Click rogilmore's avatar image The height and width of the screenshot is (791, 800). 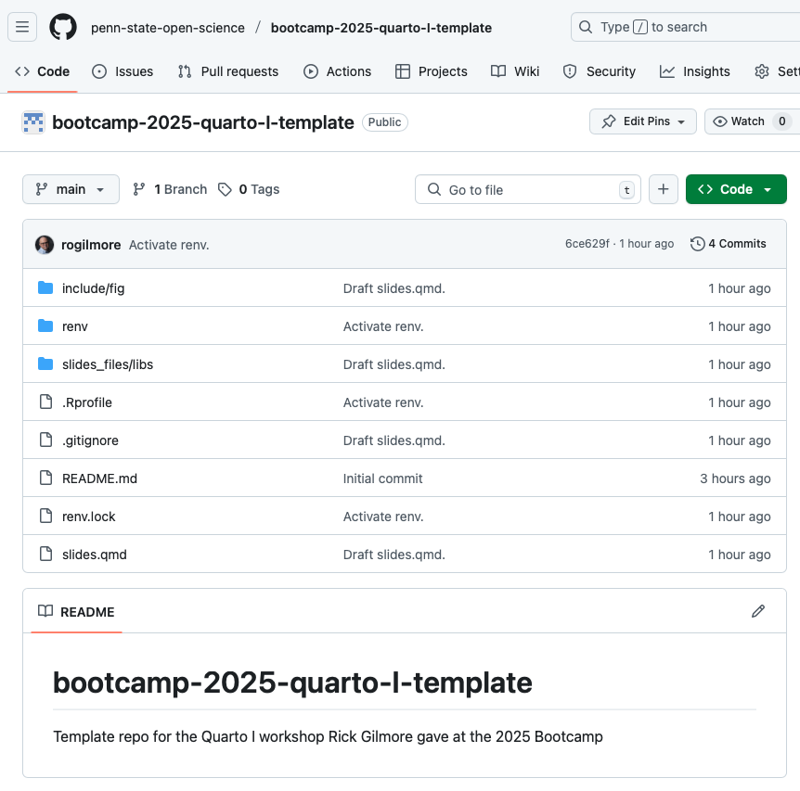[x=45, y=244]
